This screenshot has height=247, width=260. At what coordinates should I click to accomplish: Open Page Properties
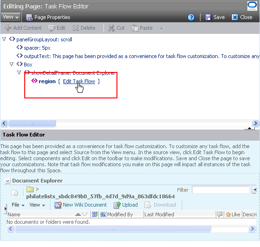point(48,17)
